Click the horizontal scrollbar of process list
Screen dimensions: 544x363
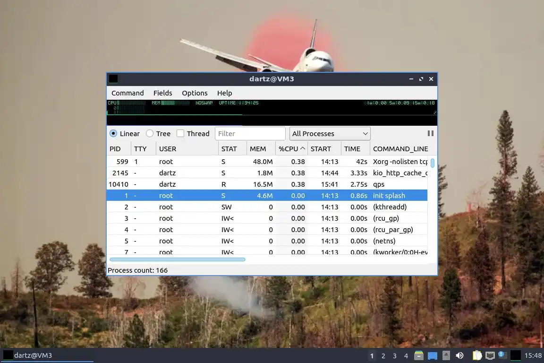pyautogui.click(x=177, y=259)
